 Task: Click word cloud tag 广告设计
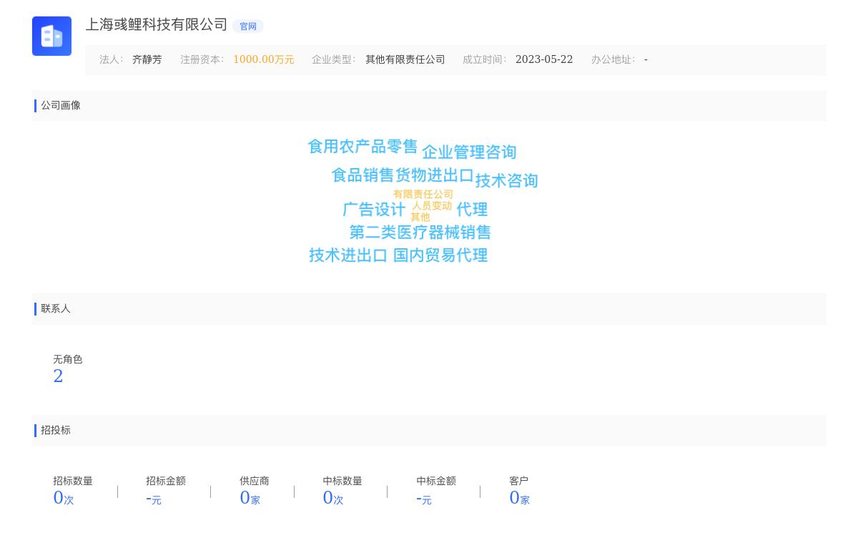374,210
